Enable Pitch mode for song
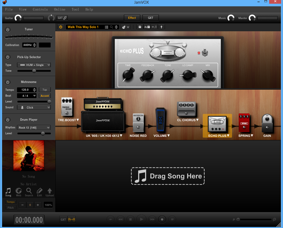Image resolution: width=283 pixels, height=228 pixels. [11, 208]
